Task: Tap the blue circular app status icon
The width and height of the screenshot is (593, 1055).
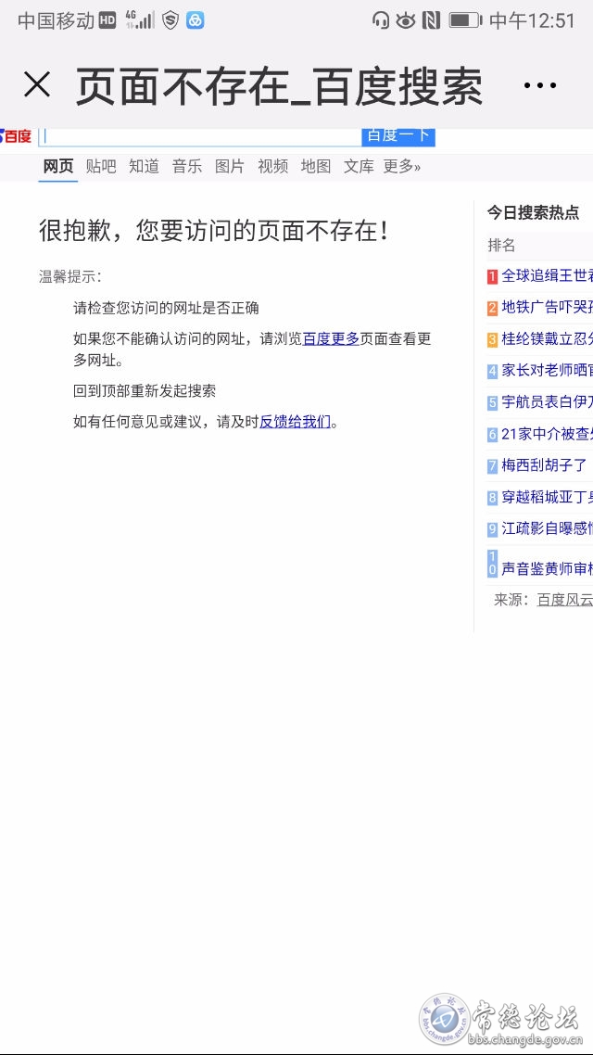Action: 195,20
